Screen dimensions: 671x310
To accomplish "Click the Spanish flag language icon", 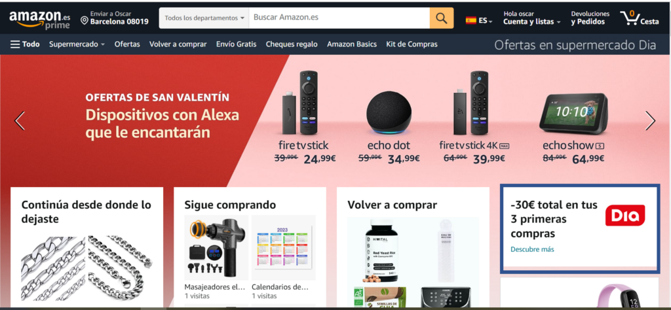I will click(470, 20).
